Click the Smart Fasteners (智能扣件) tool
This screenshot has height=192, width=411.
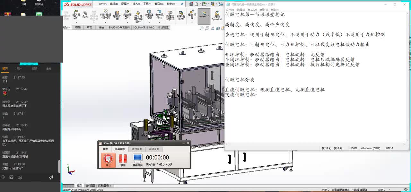click(117, 15)
